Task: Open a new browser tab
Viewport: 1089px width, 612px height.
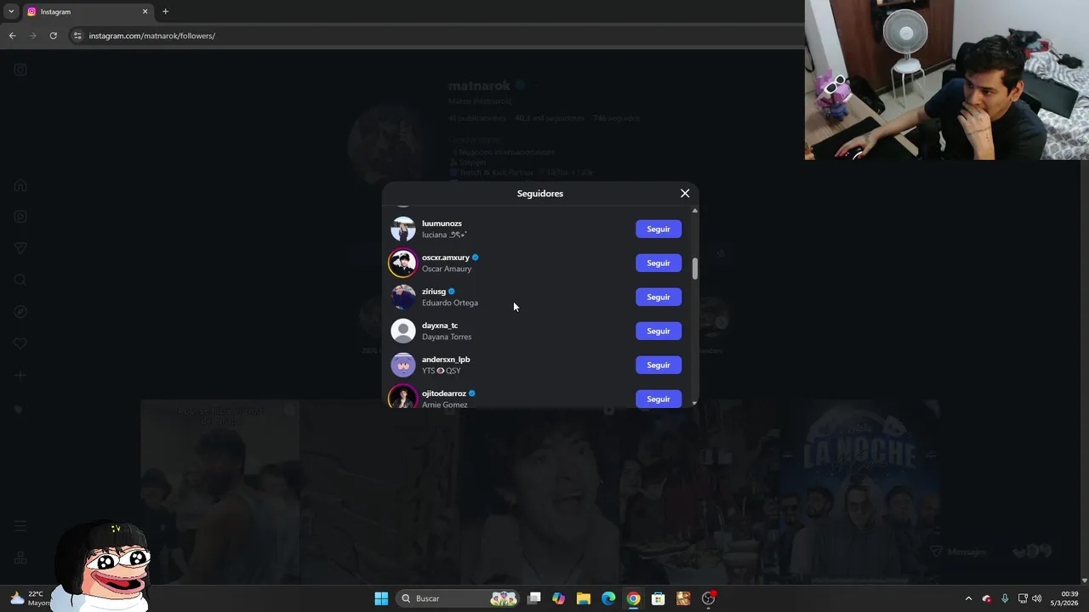Action: tap(165, 12)
